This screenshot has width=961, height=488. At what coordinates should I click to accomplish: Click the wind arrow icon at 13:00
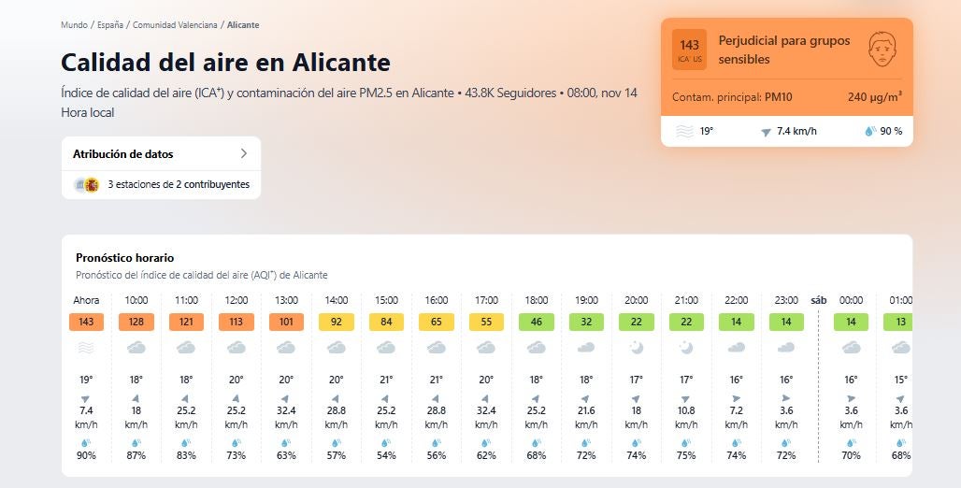(286, 399)
